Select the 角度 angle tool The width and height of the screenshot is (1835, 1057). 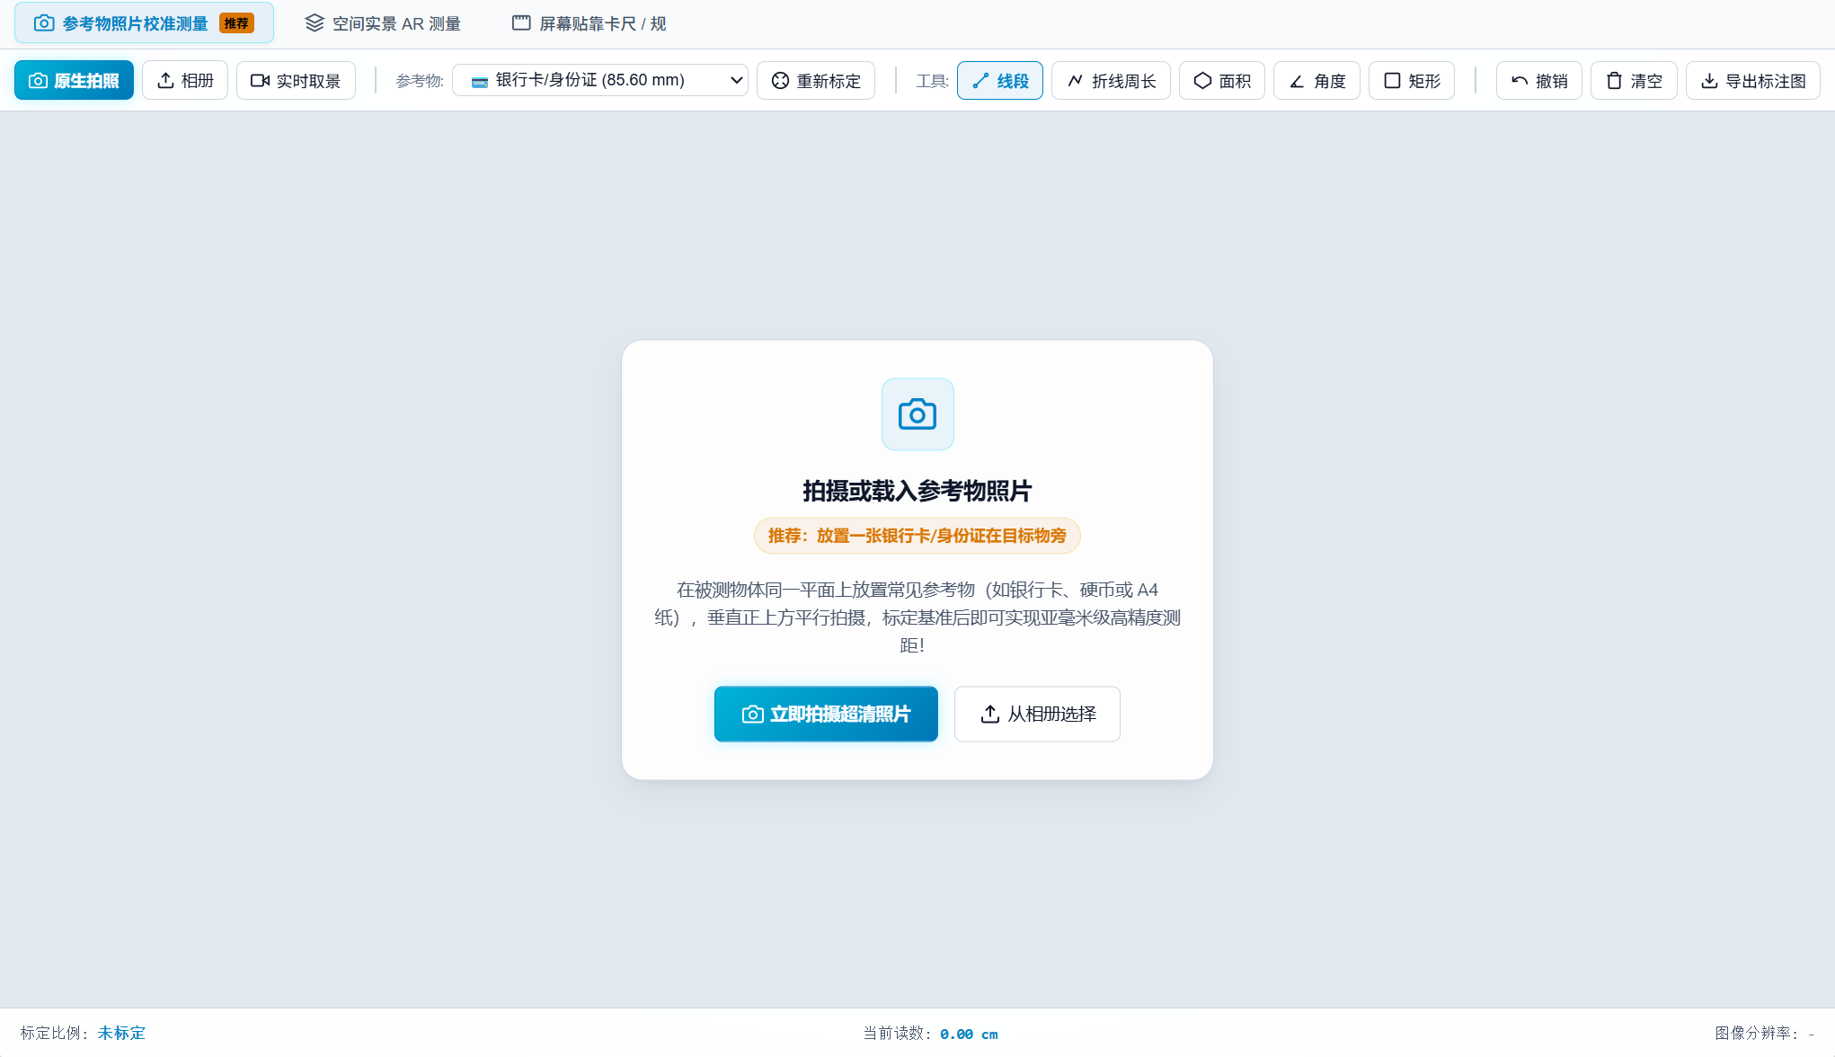1316,81
